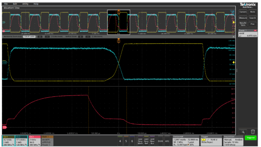The height and width of the screenshot is (147, 261).
Task: Open the File menu
Action: (x=6, y=4)
